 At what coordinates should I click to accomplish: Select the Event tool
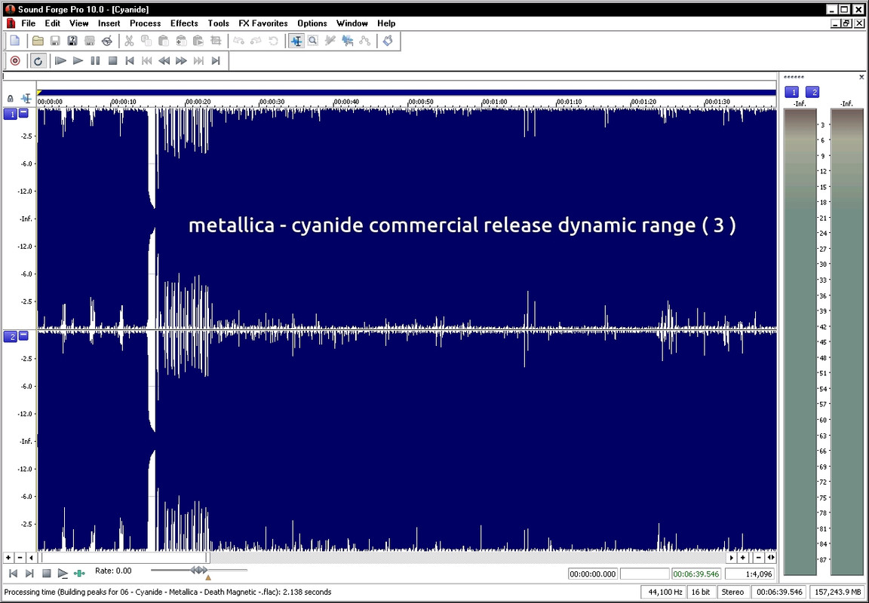pos(348,41)
